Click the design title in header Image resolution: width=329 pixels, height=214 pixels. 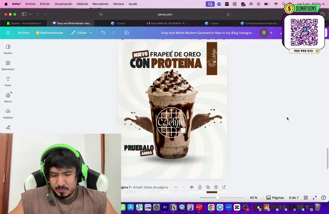click(207, 33)
